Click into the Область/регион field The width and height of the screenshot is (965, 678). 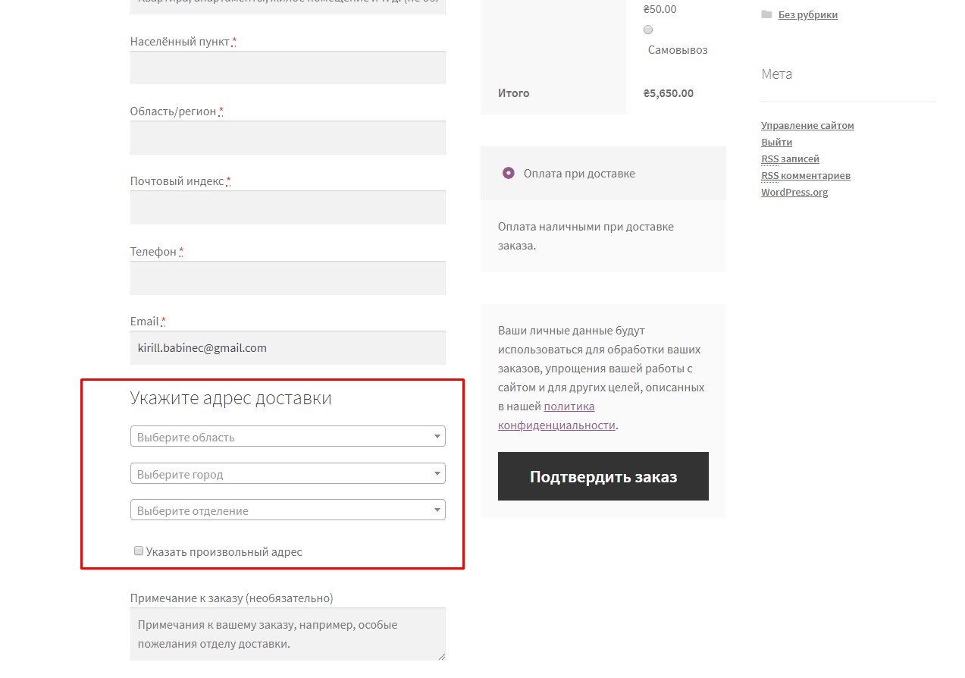(x=287, y=137)
